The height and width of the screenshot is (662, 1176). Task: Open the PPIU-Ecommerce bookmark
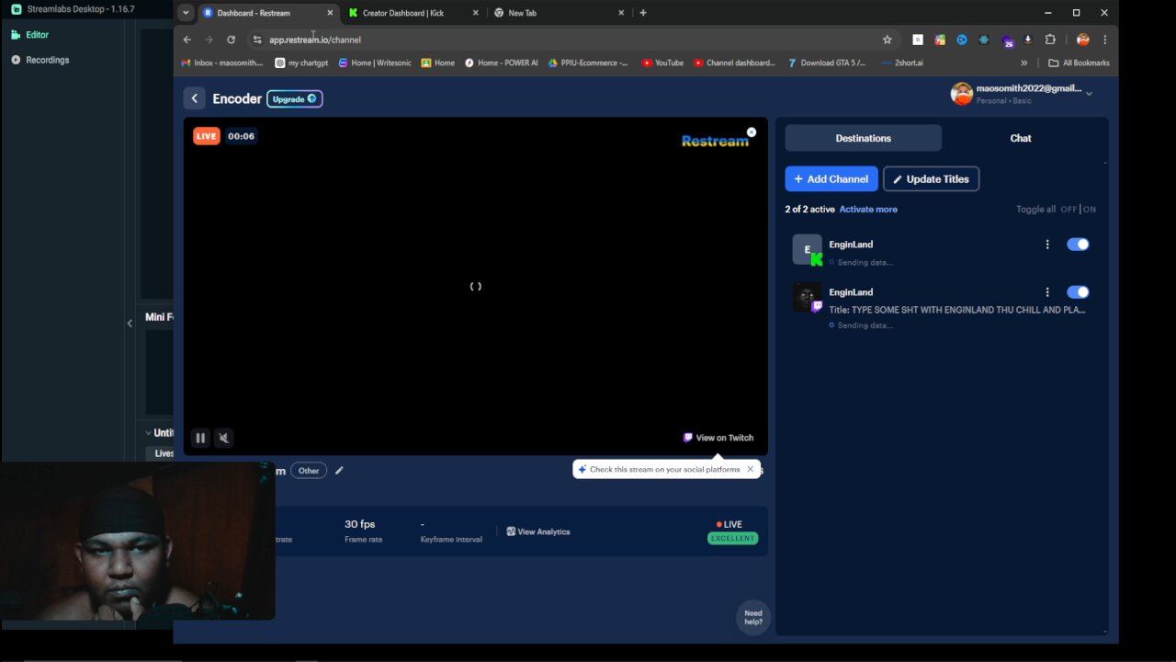(x=588, y=63)
